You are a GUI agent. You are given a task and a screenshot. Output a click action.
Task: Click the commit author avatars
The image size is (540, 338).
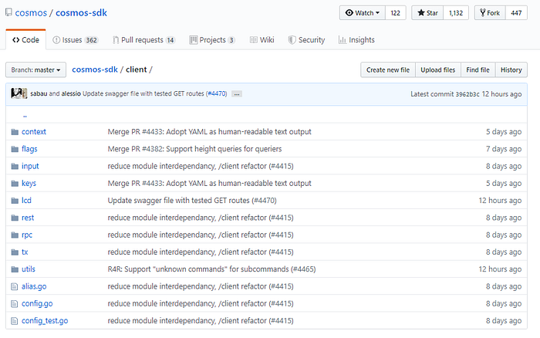click(19, 93)
